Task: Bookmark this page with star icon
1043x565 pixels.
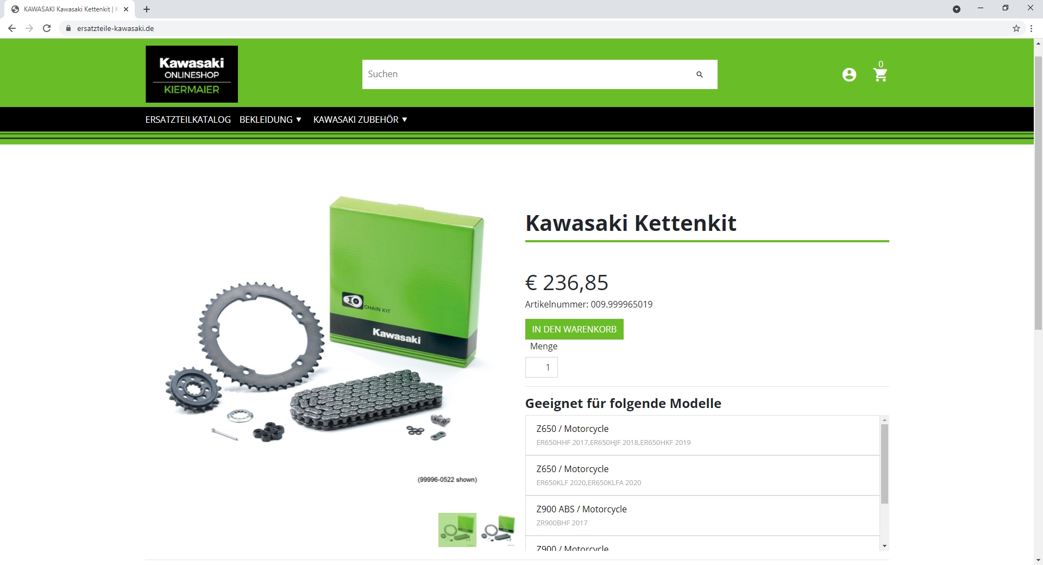Action: click(1016, 28)
